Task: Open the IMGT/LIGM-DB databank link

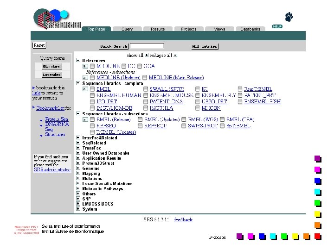Action: click(115, 108)
